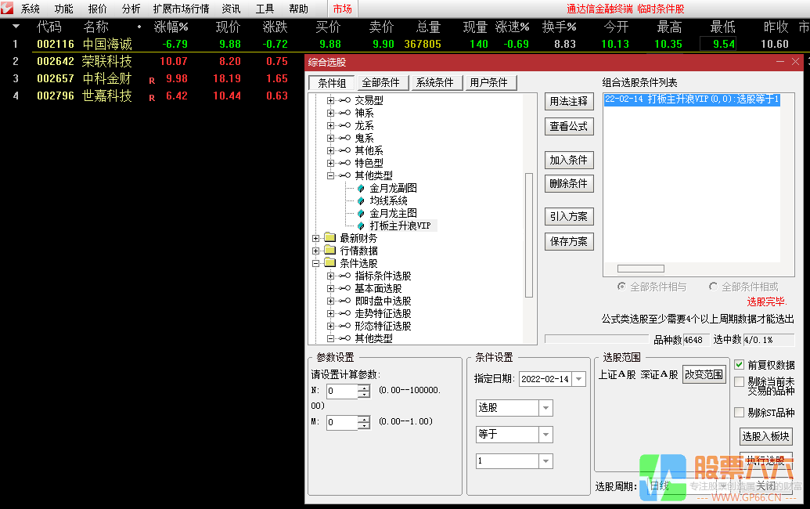Expand the 鬼系 tree node
810x509 pixels.
(x=330, y=138)
